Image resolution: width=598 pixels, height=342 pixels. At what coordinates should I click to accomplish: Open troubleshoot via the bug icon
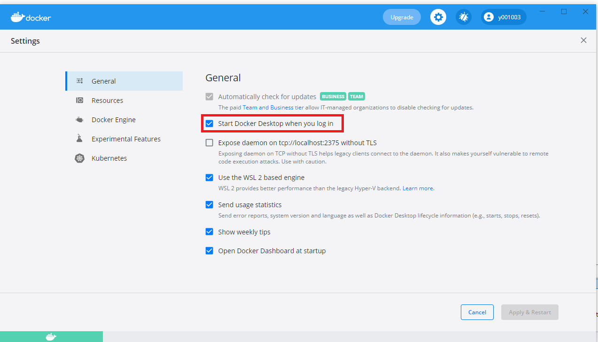pos(464,17)
